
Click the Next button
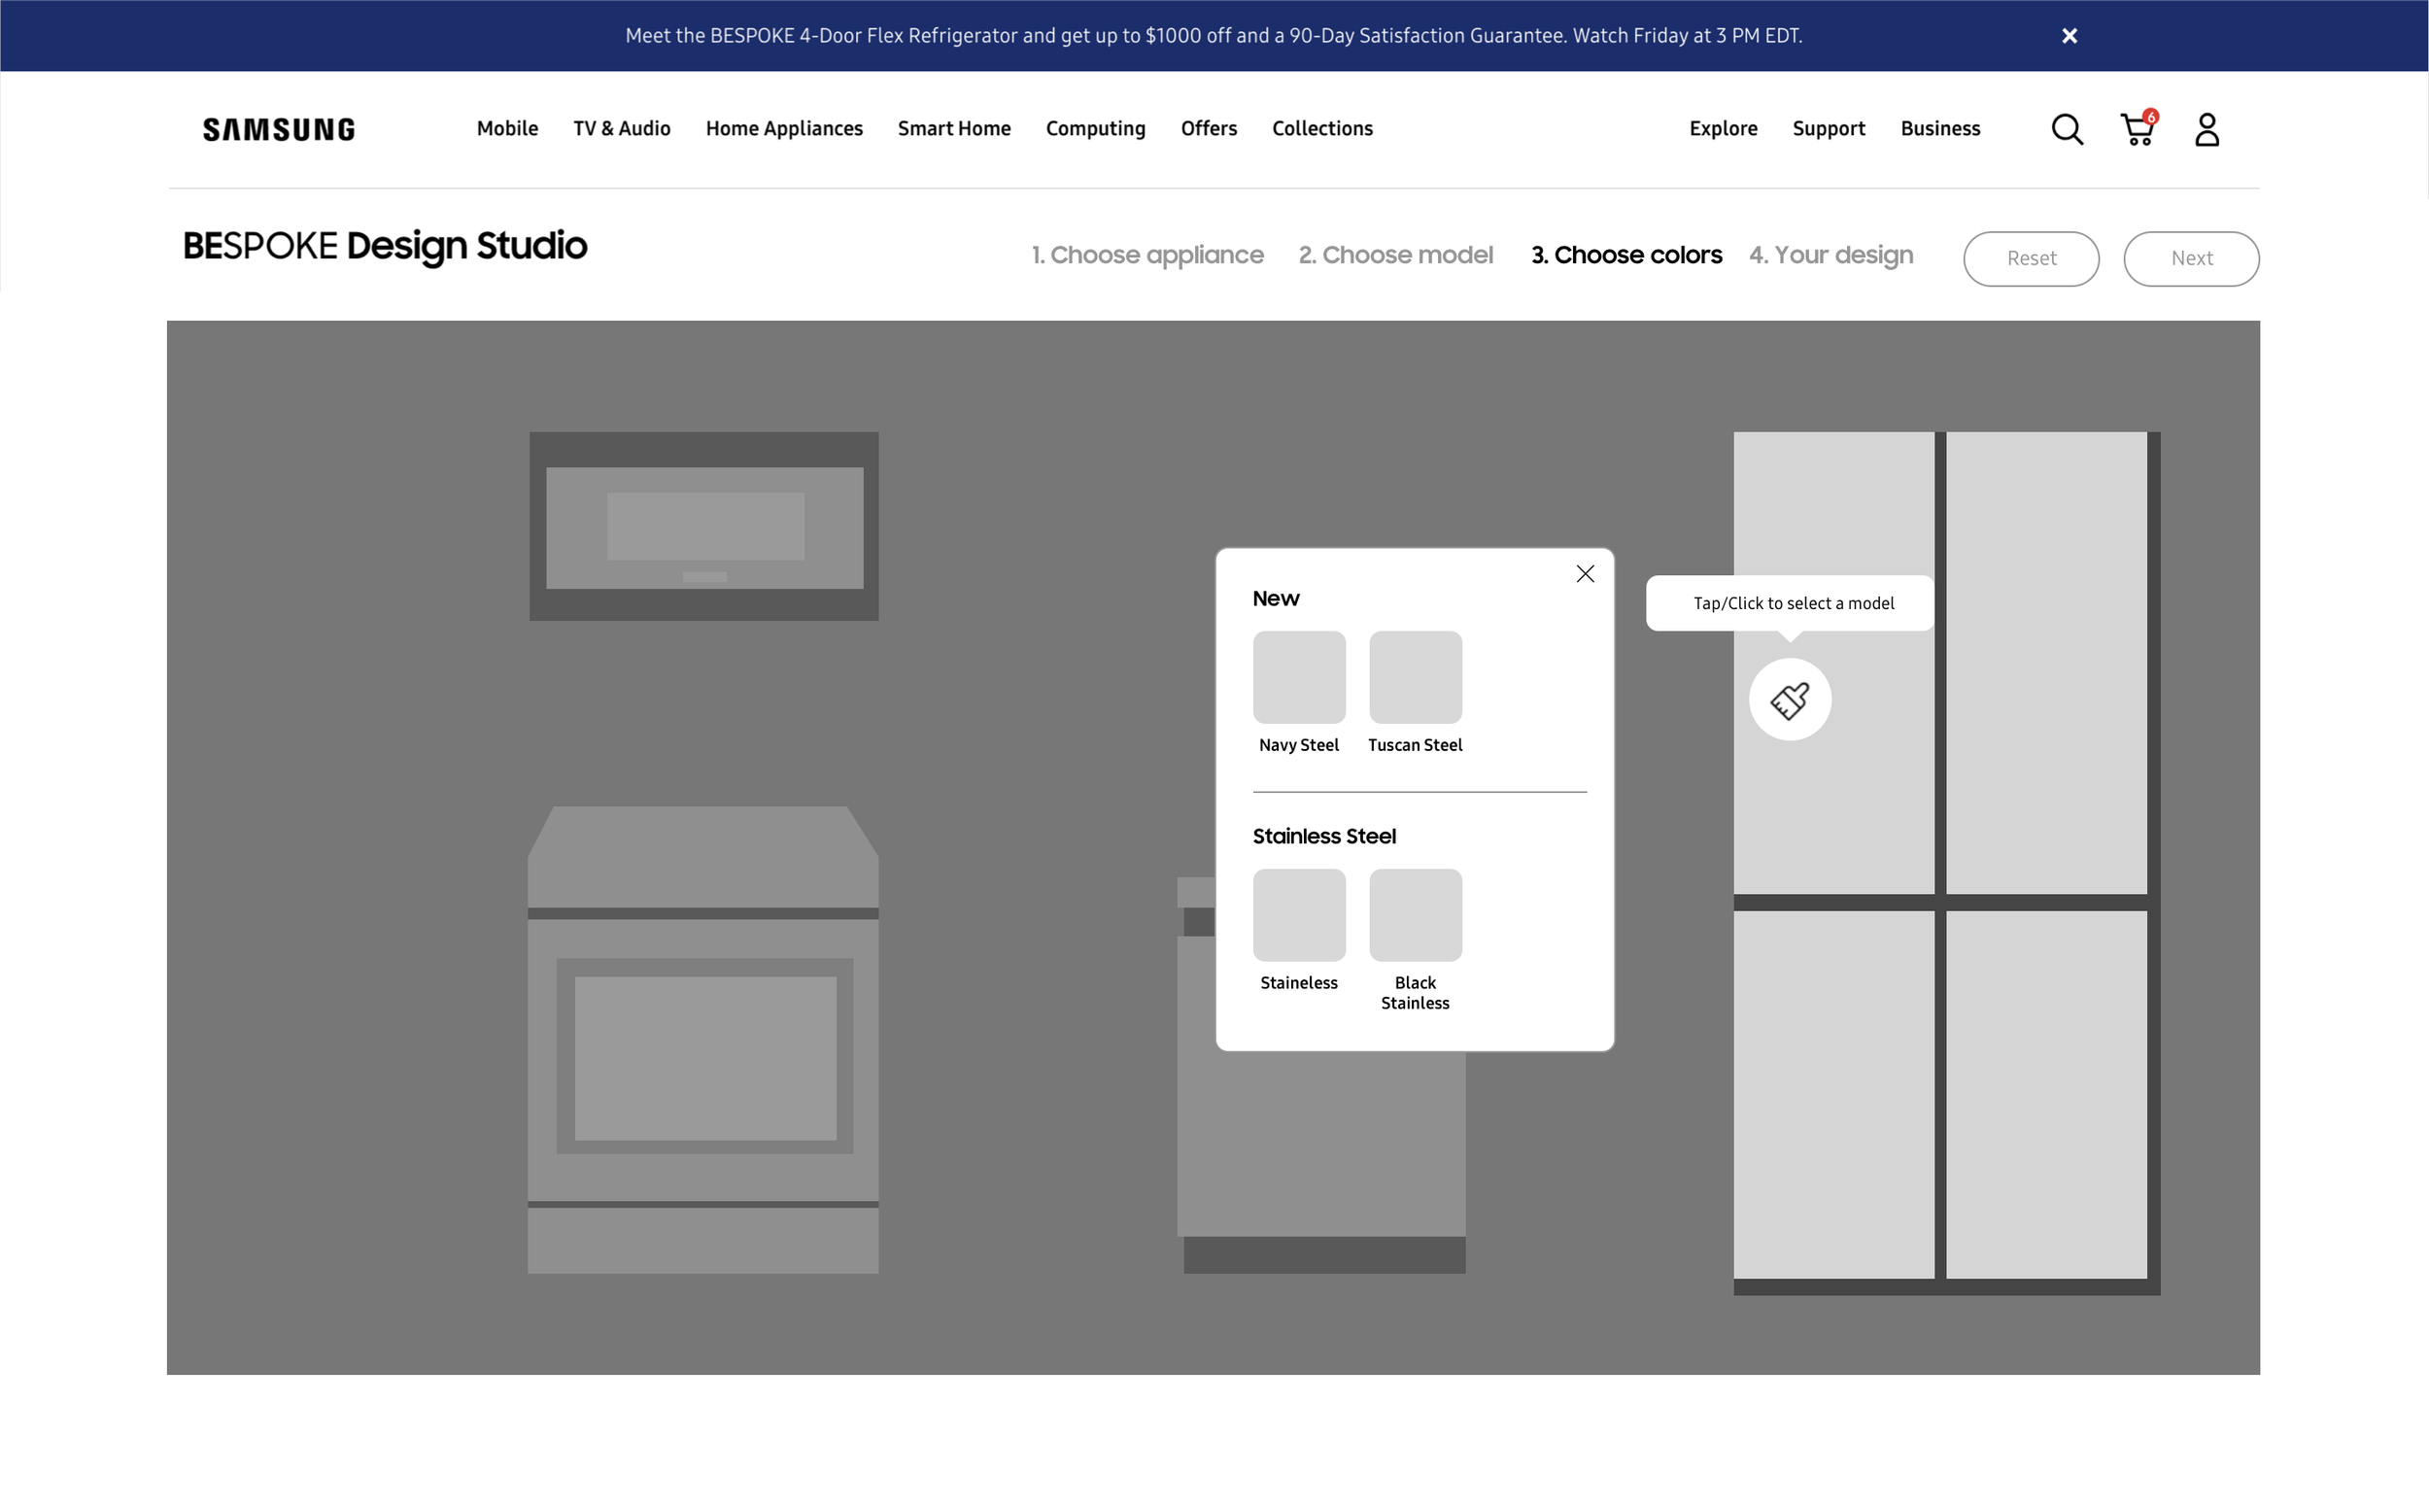[x=2190, y=258]
